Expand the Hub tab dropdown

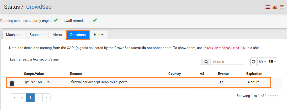(x=99, y=35)
